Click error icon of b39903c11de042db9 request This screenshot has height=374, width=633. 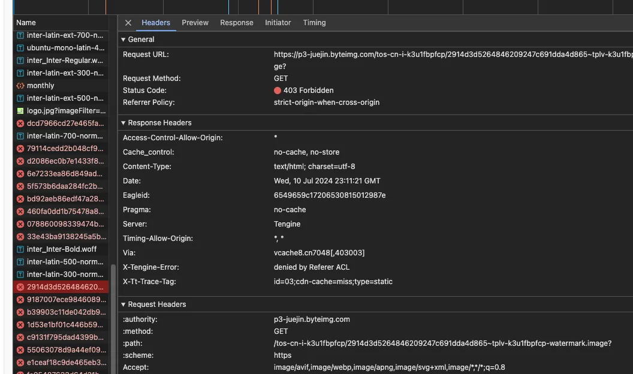coord(20,312)
